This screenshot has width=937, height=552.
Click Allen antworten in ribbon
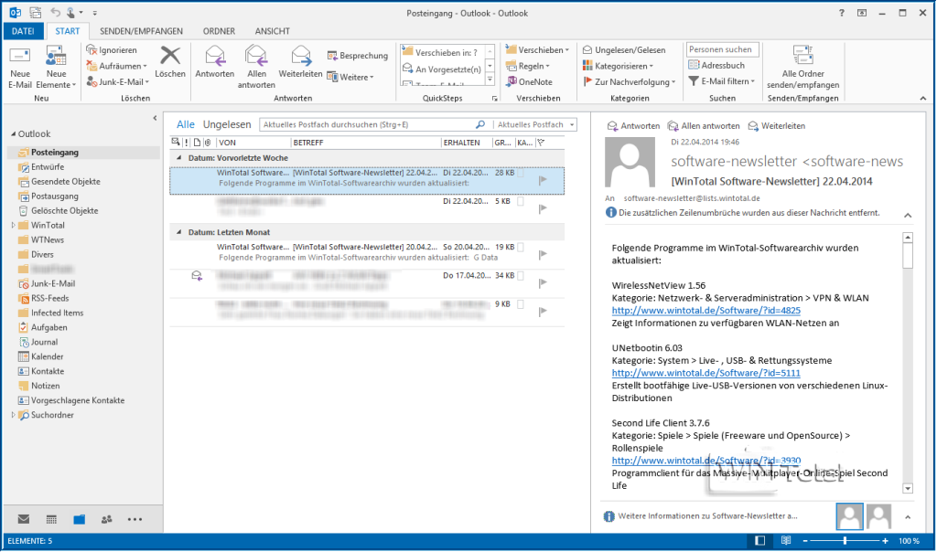(256, 57)
